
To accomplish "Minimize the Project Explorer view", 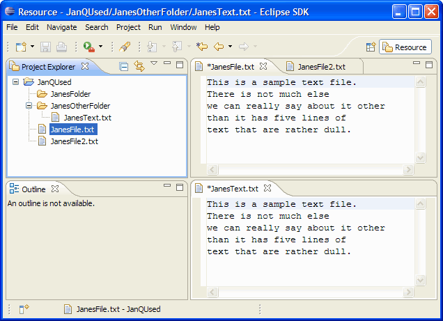I will tap(167, 63).
